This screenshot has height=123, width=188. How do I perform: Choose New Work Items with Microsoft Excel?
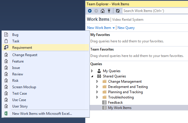pos(42,114)
